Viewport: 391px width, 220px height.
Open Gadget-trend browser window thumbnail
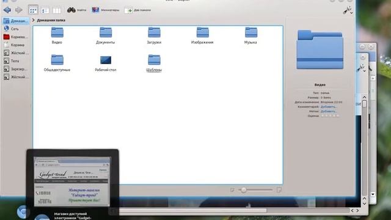(x=72, y=182)
